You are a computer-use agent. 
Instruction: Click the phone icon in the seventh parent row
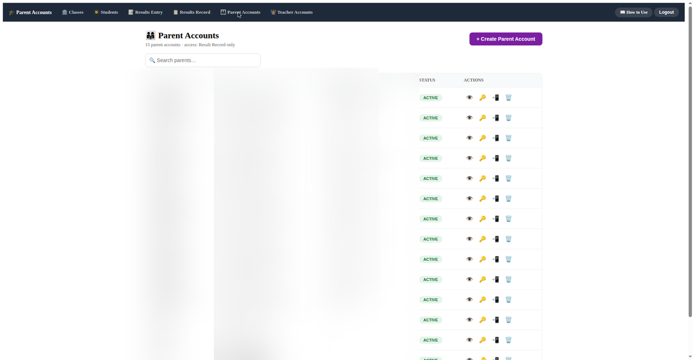(495, 219)
